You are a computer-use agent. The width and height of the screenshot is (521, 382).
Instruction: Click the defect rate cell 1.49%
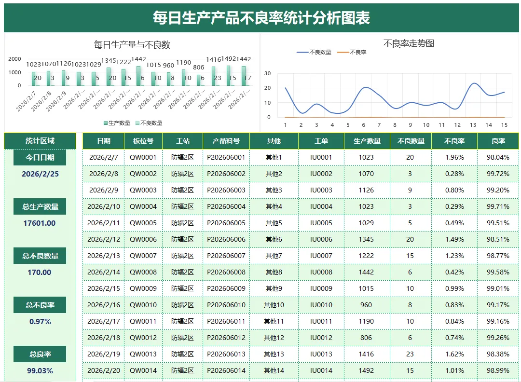pyautogui.click(x=454, y=240)
